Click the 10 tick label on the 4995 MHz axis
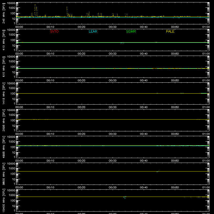 tap(14, 152)
